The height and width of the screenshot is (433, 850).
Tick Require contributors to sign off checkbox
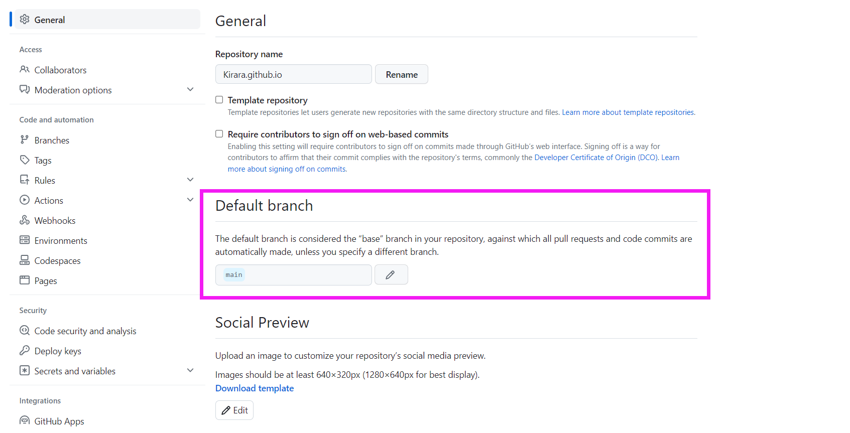point(219,134)
